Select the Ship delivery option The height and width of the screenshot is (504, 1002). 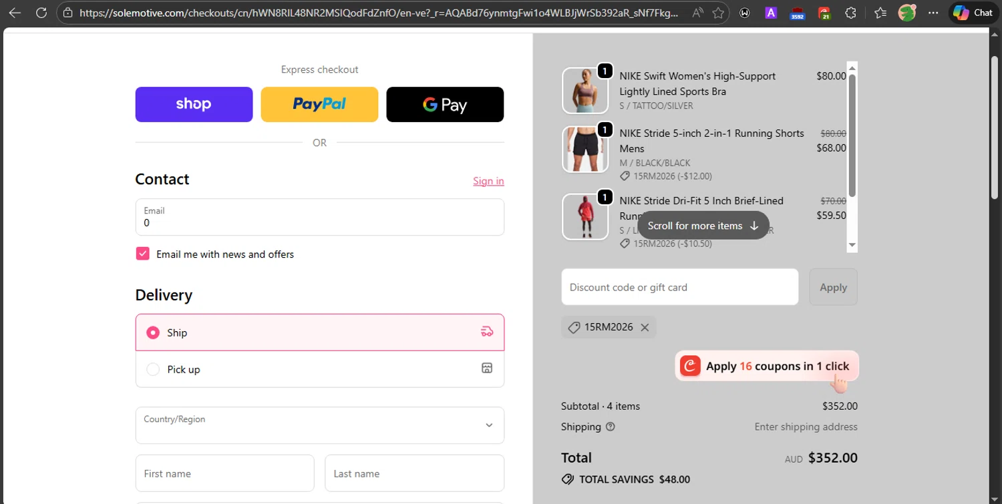click(x=320, y=332)
